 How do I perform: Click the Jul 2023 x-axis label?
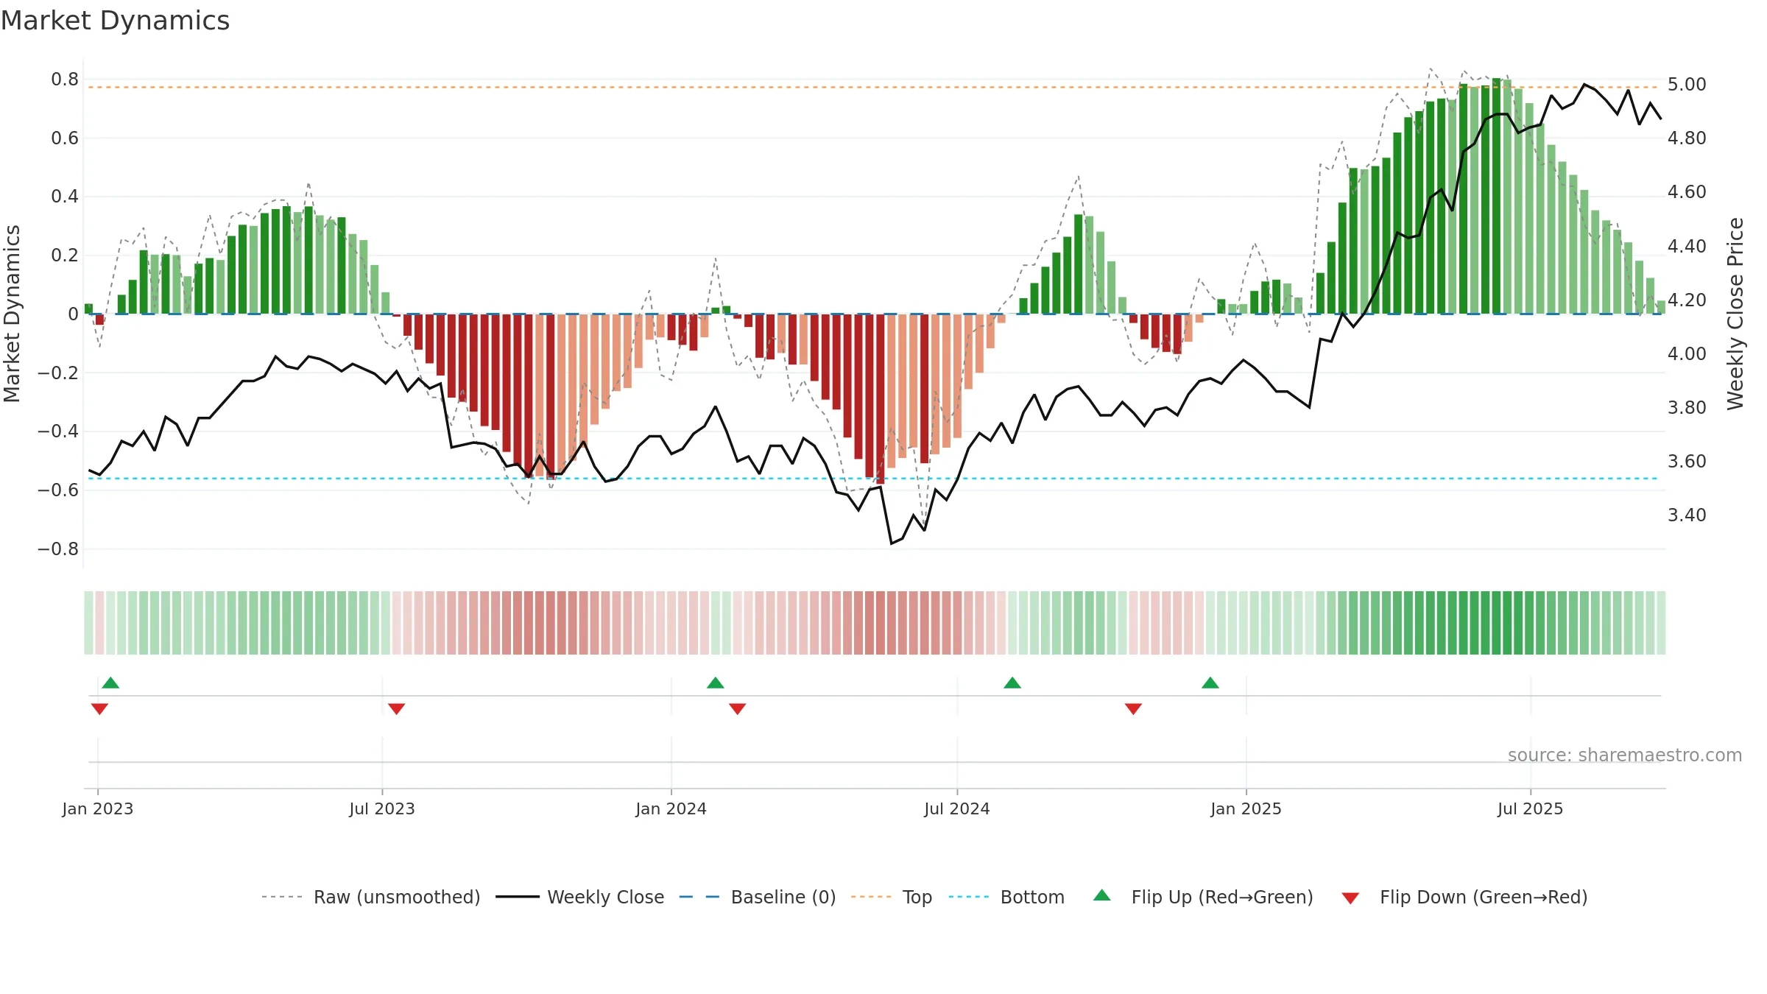tap(382, 808)
